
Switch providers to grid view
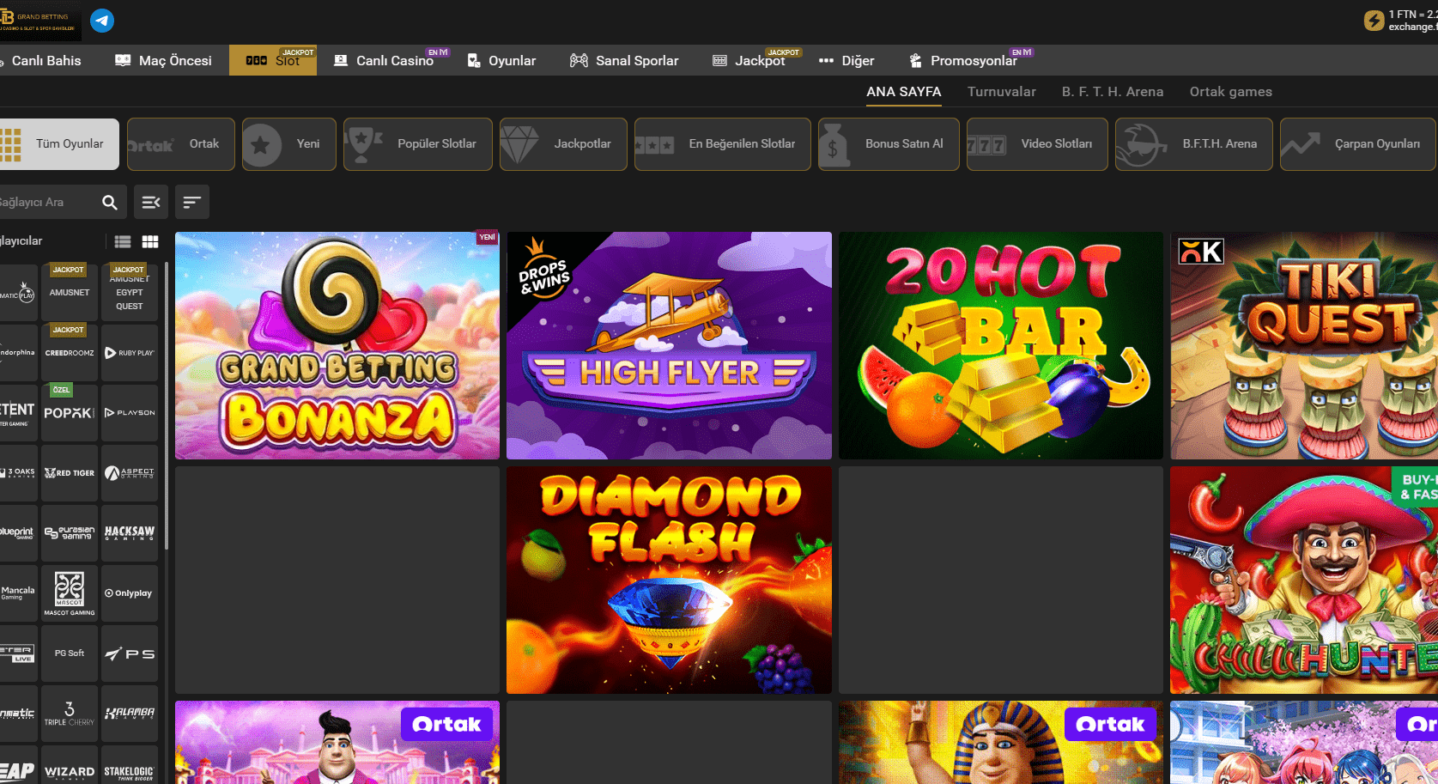pyautogui.click(x=150, y=242)
